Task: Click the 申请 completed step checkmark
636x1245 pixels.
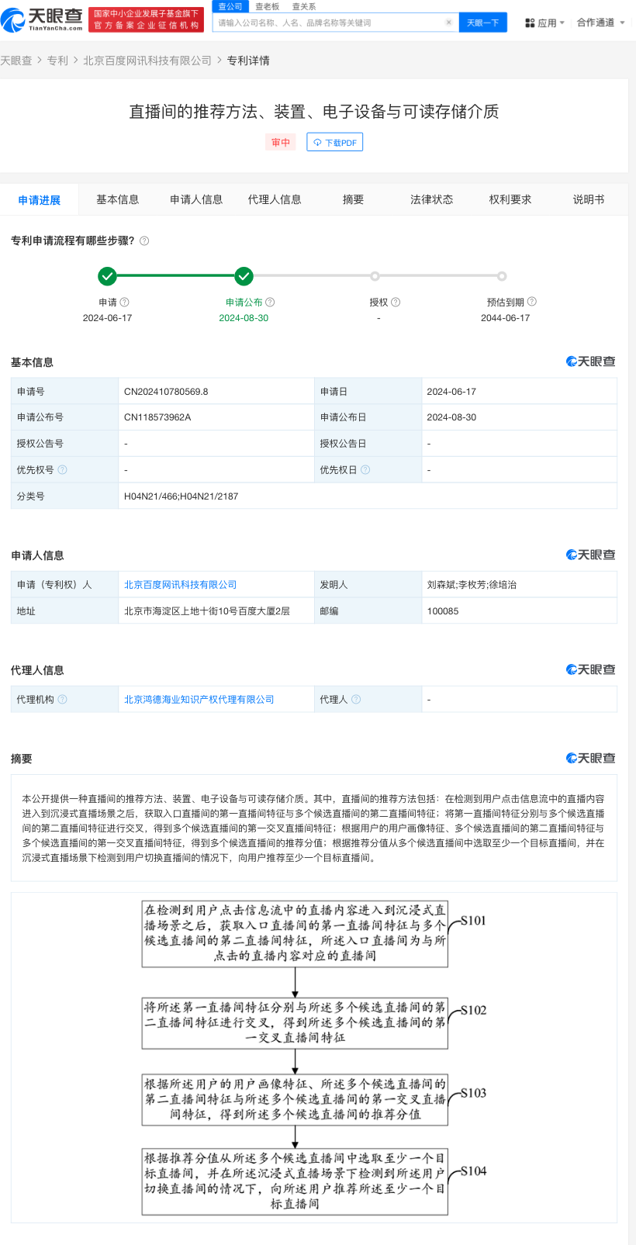Action: point(108,275)
